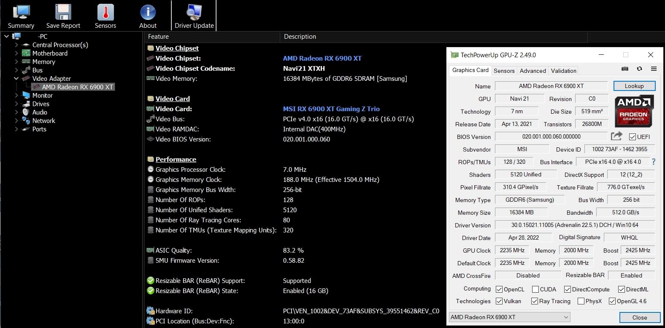Switch to the Graphics Card tab
665x328 pixels.
point(470,70)
